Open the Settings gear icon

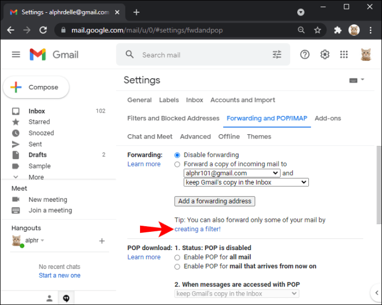325,54
